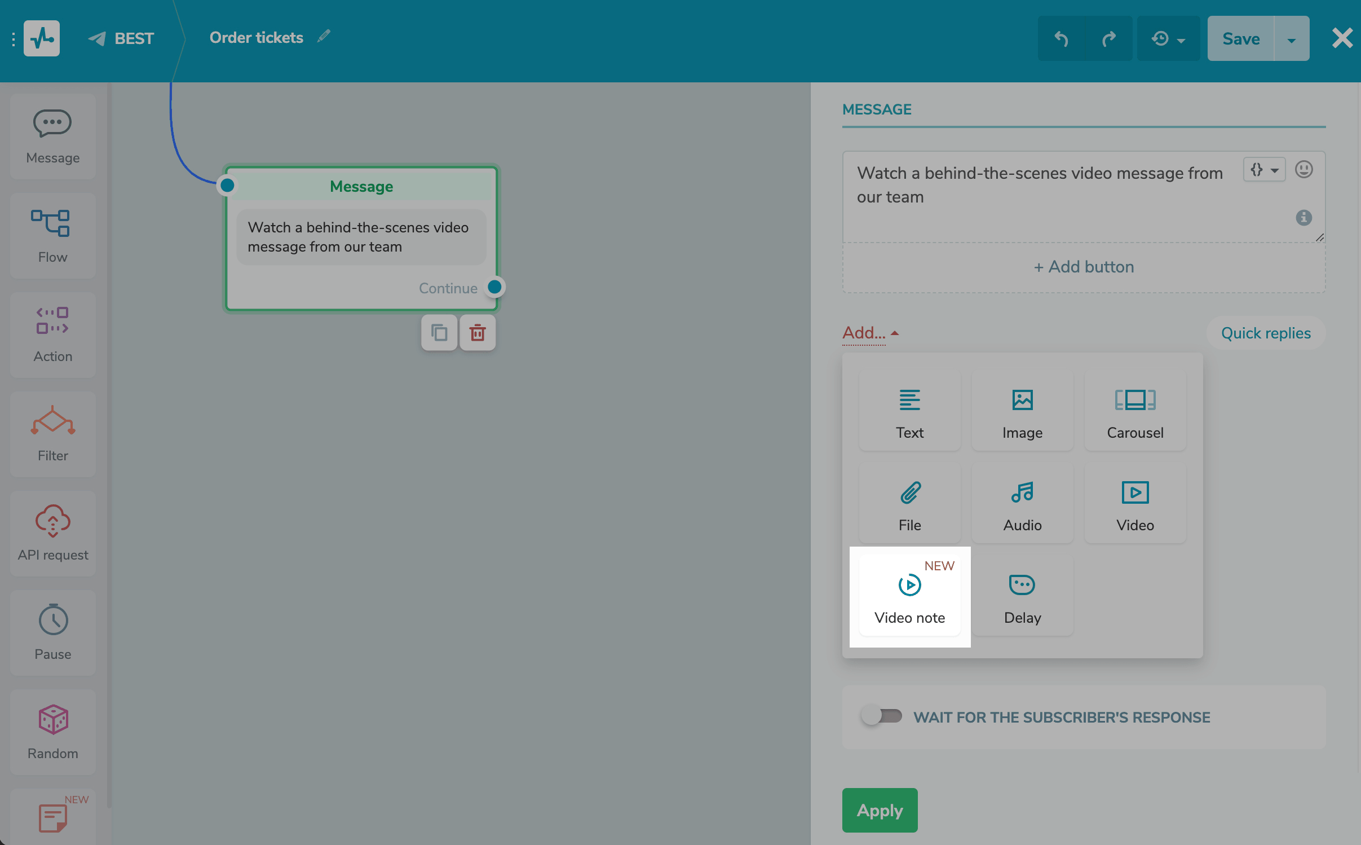Delete the Message block with trash icon
This screenshot has width=1361, height=845.
point(478,333)
